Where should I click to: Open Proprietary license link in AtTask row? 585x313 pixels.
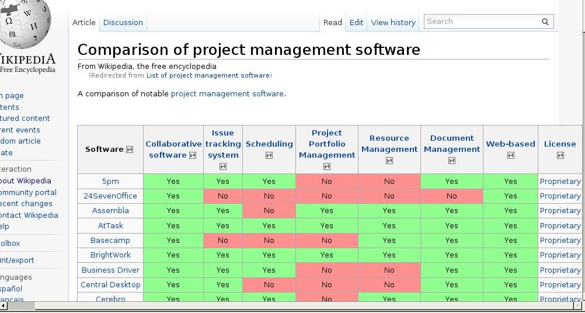coord(560,226)
